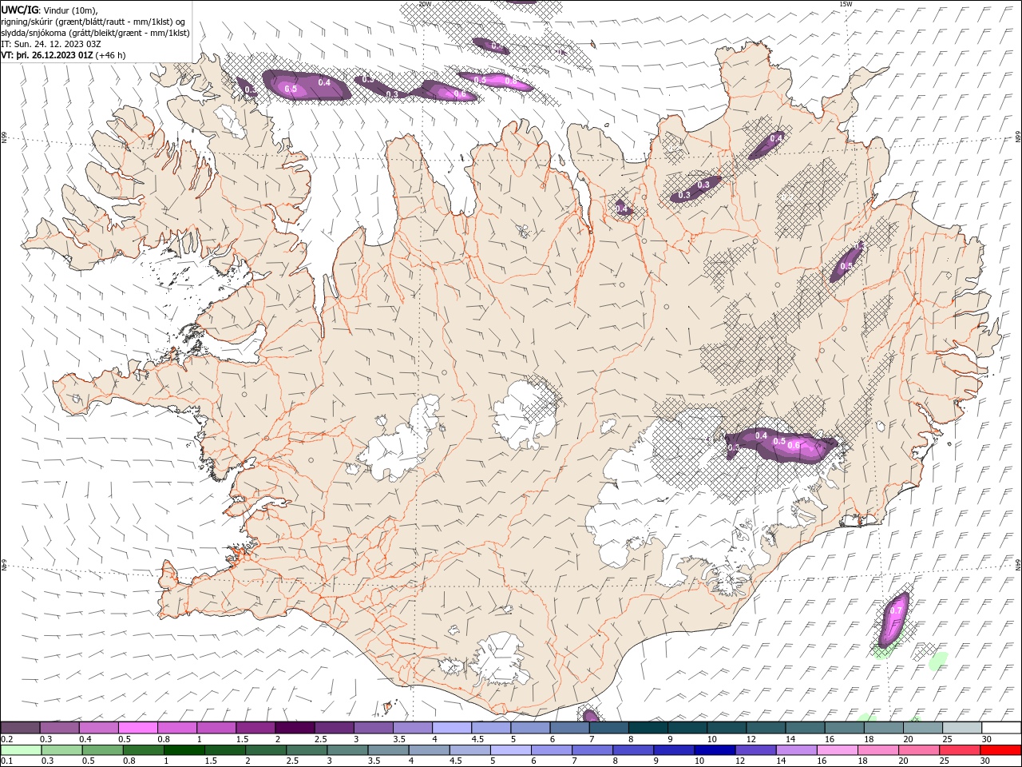Click the bright red swatch at 30 in rain legend
This screenshot has width=1022, height=767.
(1001, 750)
